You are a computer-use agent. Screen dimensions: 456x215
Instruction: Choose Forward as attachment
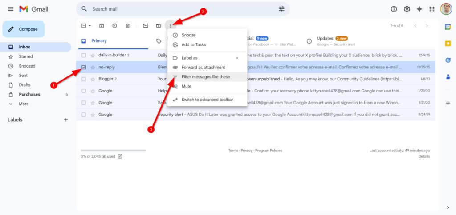click(x=208, y=68)
